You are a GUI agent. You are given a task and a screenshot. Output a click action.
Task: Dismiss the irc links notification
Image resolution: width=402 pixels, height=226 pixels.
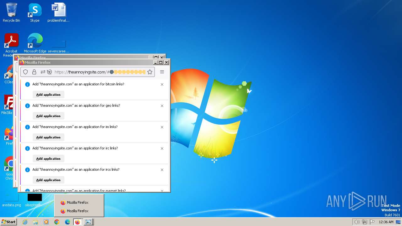162,148
